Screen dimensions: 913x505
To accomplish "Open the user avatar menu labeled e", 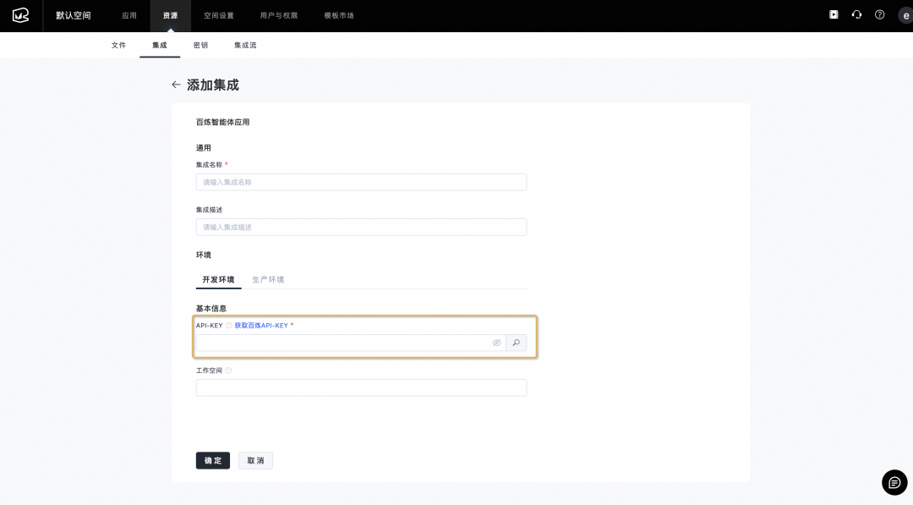I will 905,15.
